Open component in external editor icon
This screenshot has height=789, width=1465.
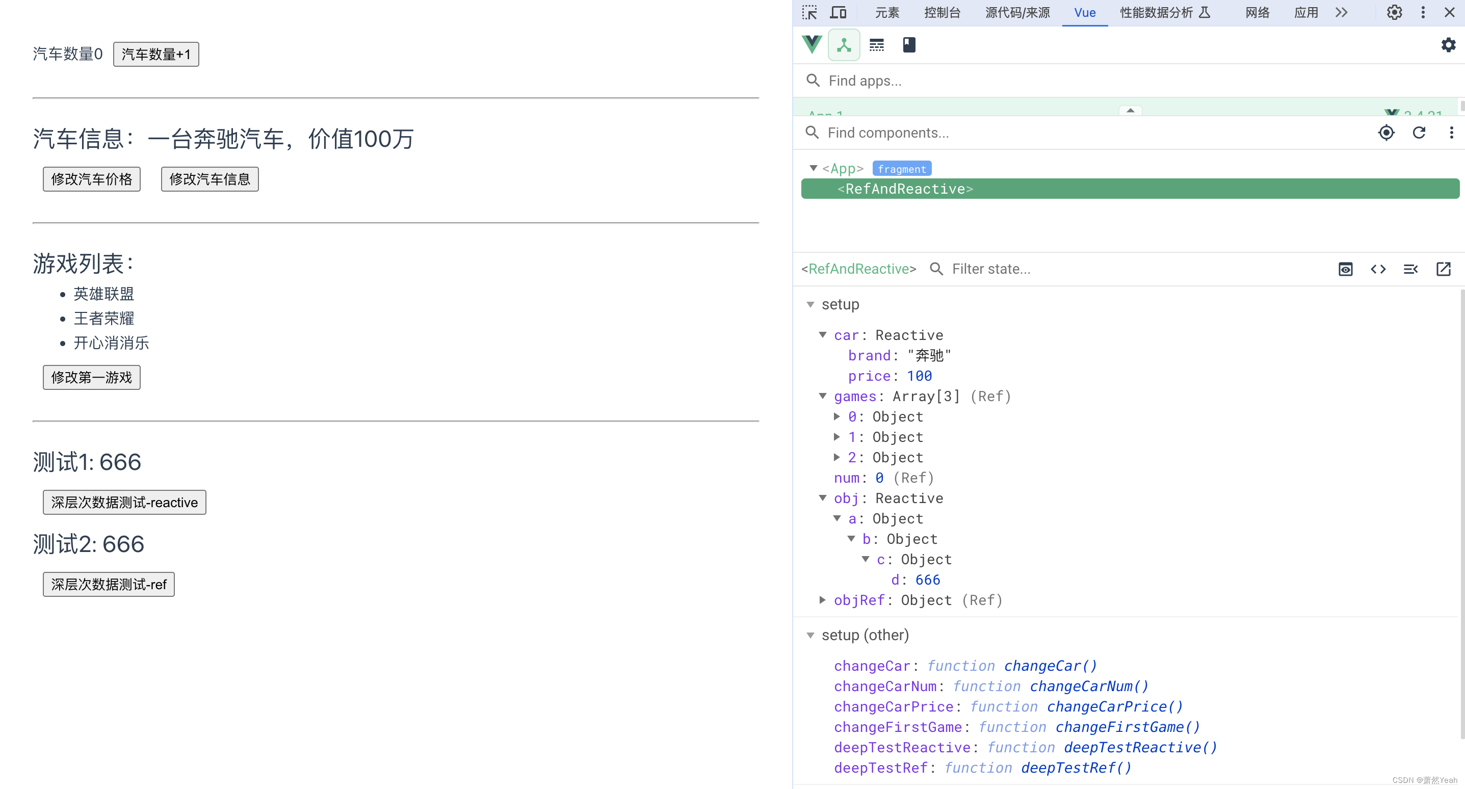pyautogui.click(x=1444, y=269)
